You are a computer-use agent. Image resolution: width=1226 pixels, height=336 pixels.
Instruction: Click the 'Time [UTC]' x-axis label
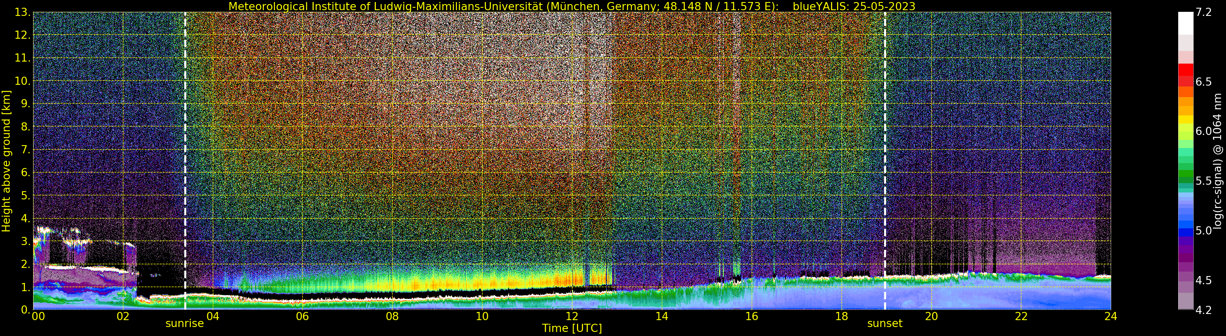pyautogui.click(x=572, y=328)
